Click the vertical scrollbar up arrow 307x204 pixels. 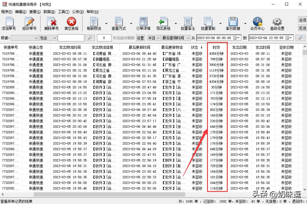coord(305,47)
